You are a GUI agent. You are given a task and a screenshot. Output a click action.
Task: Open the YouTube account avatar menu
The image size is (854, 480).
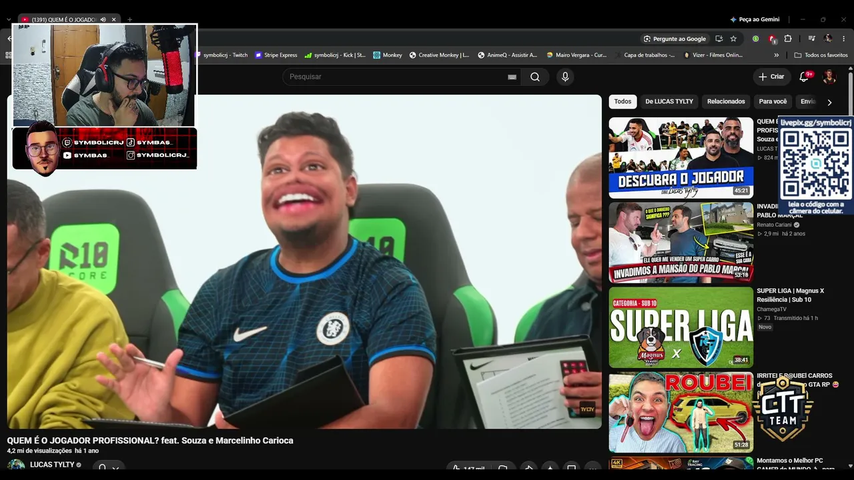(x=829, y=77)
